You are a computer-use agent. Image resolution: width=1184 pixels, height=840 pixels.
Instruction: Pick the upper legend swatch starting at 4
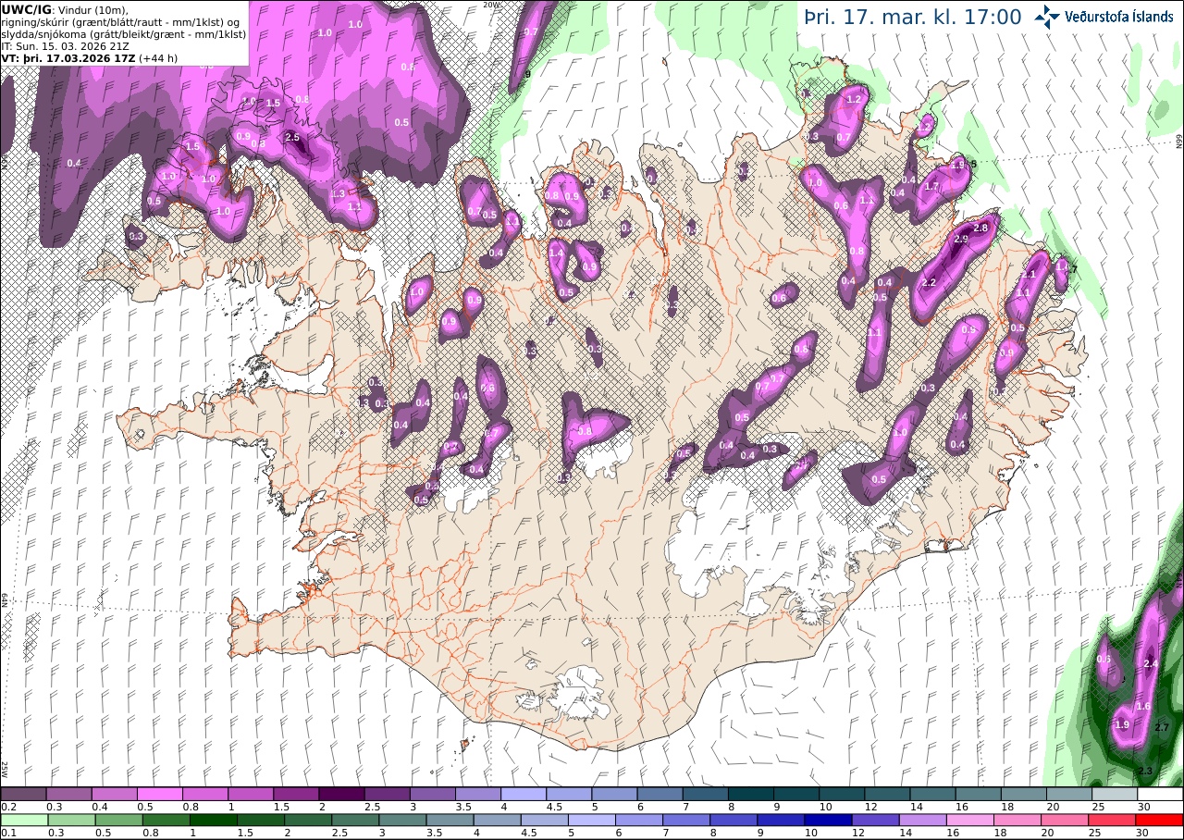click(524, 794)
